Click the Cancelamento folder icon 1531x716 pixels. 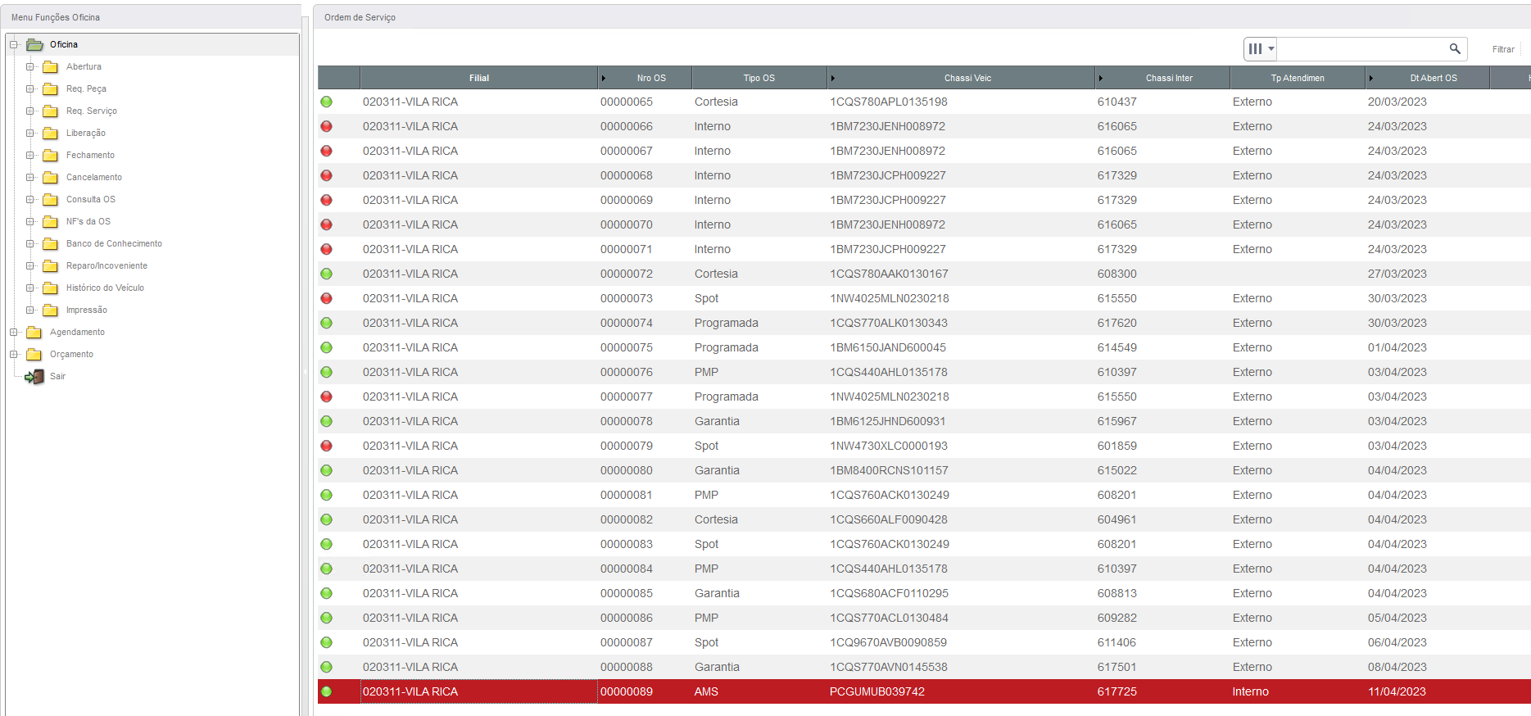point(50,178)
